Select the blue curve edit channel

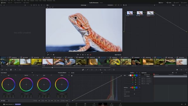[137, 75]
